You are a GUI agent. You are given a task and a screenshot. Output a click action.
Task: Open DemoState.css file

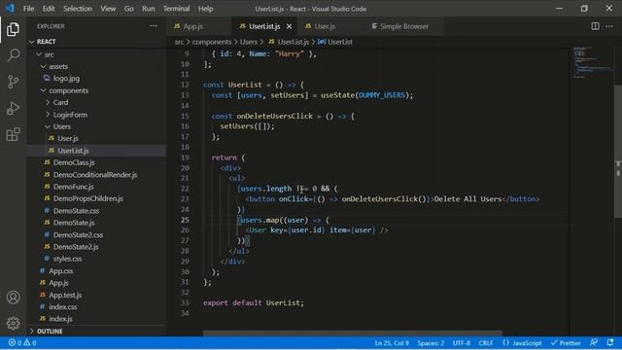tap(96, 211)
